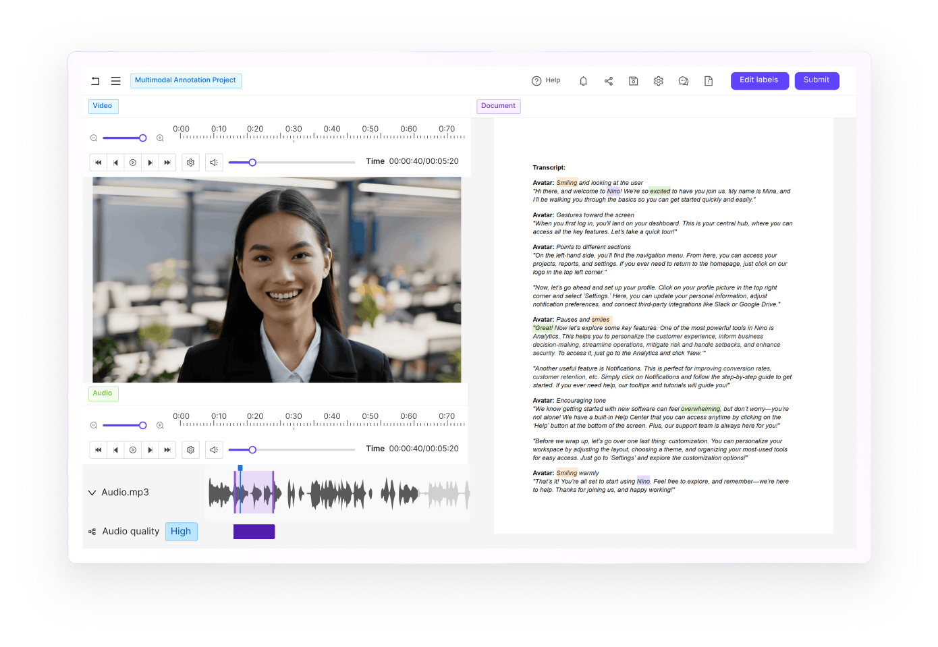Select the Document tab label
938x647 pixels.
pos(498,106)
